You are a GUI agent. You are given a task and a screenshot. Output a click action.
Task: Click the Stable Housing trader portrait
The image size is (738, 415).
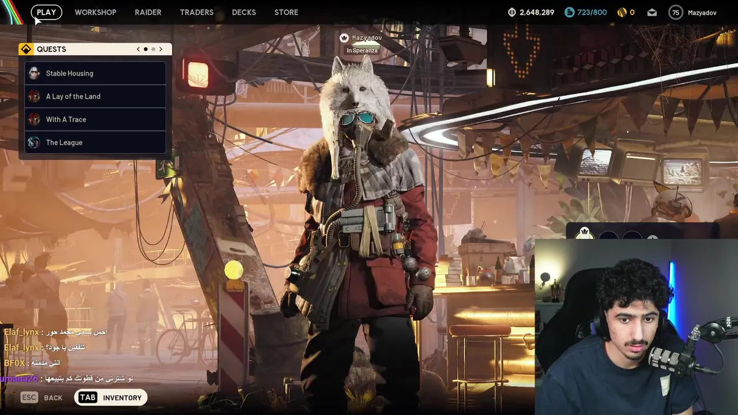(x=34, y=73)
